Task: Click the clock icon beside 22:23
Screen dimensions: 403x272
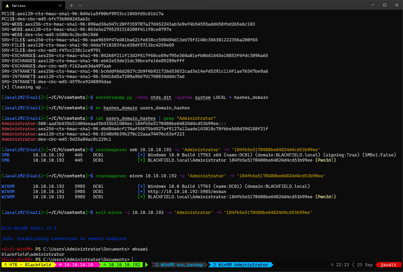Action: pyautogui.click(x=332, y=265)
